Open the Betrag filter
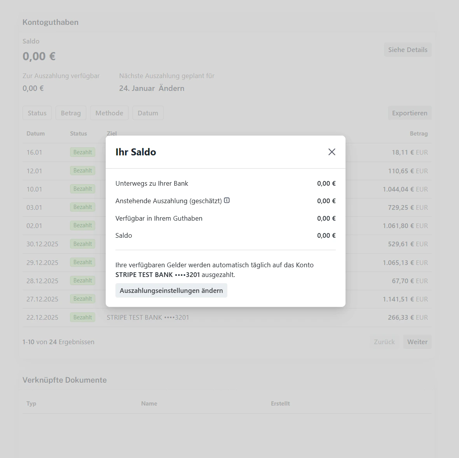 71,113
